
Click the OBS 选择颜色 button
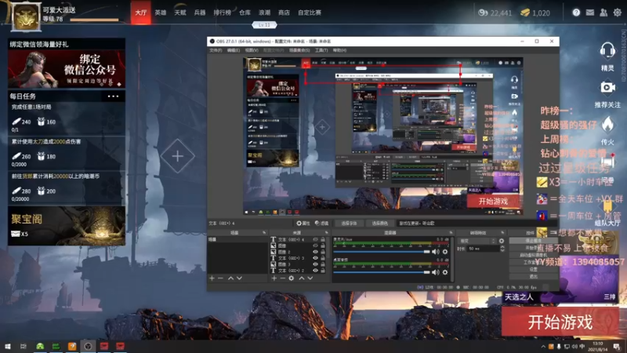[x=380, y=224]
